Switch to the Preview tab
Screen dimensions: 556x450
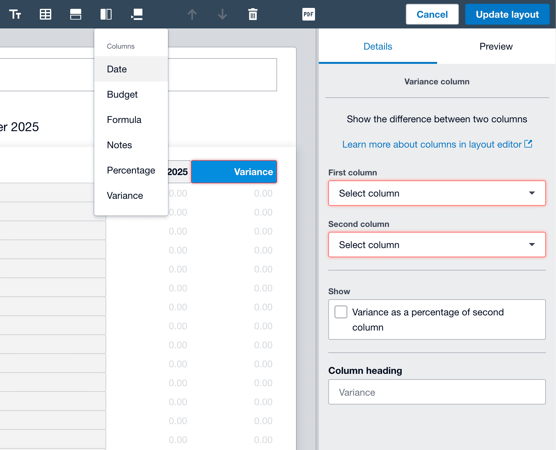click(x=496, y=46)
